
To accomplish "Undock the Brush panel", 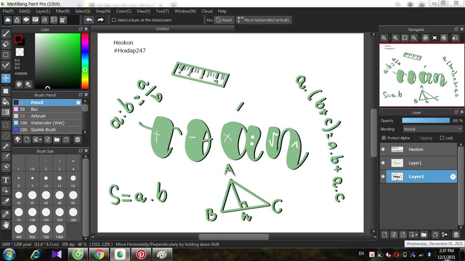I will tap(80, 94).
